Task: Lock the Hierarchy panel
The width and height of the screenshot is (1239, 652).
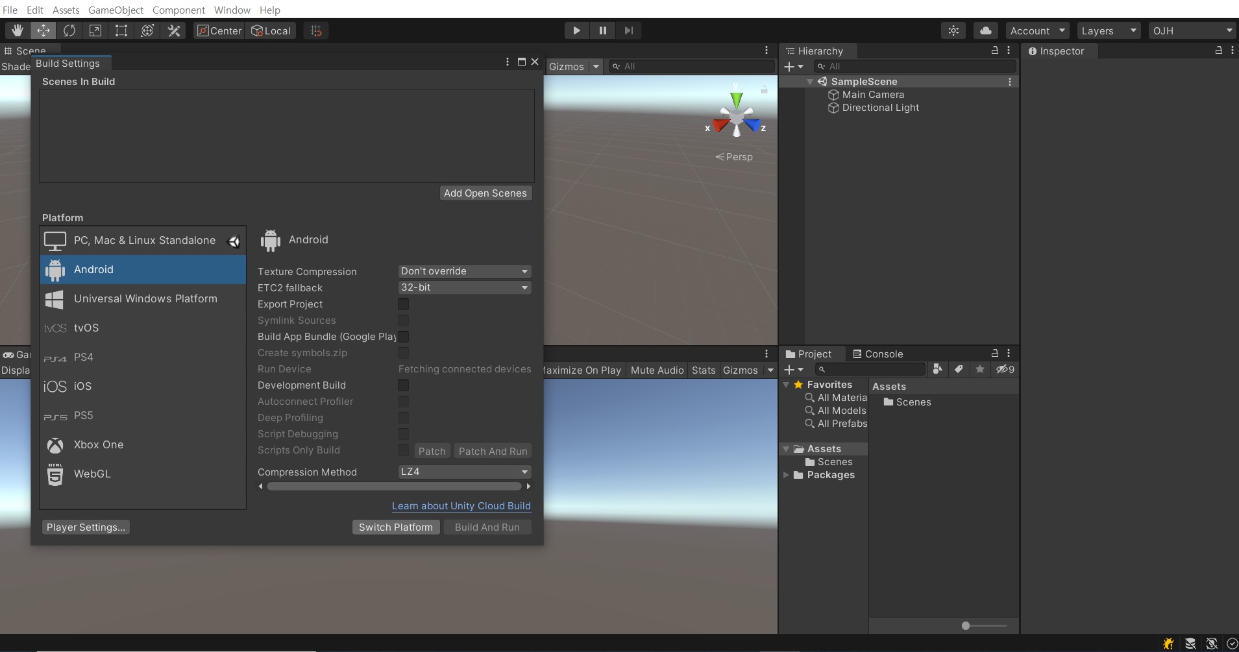Action: click(994, 50)
